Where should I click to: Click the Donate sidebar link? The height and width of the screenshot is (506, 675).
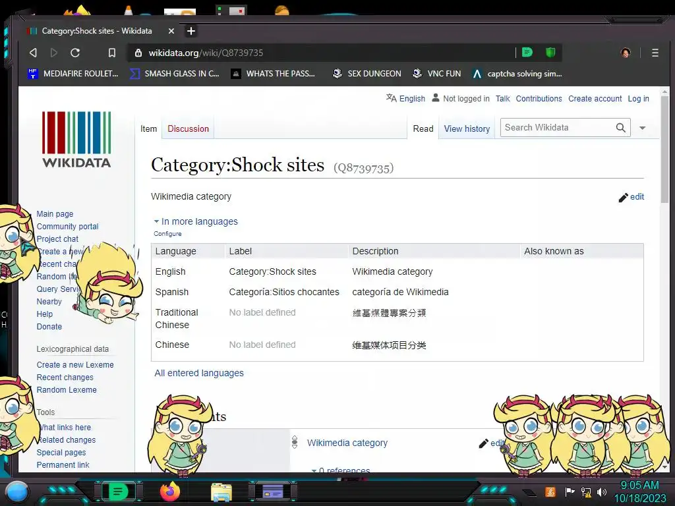tap(49, 327)
